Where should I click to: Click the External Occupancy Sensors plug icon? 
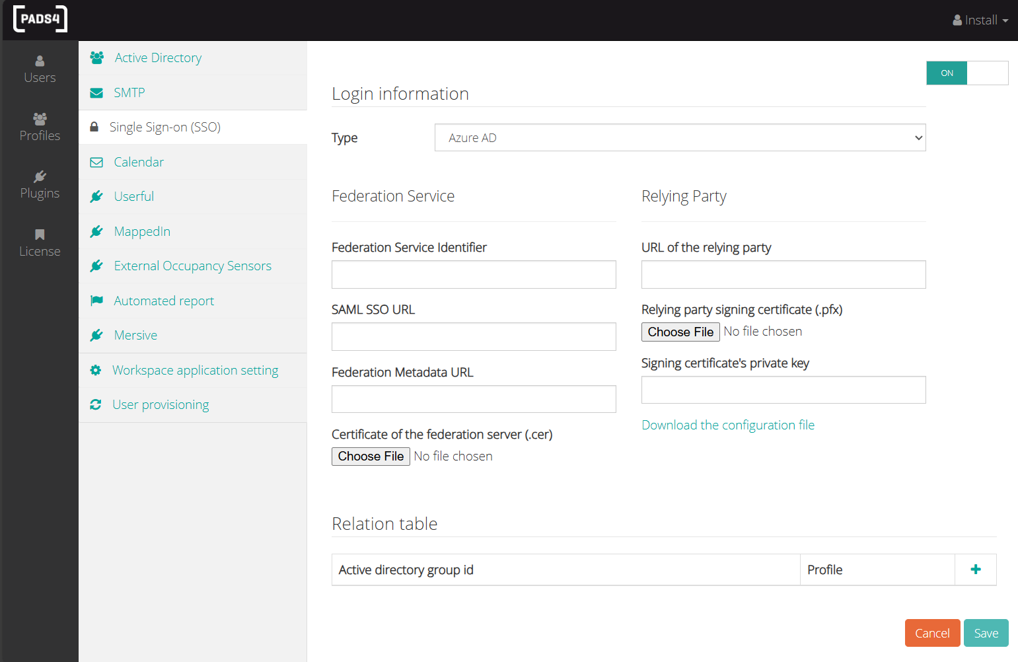(x=96, y=266)
